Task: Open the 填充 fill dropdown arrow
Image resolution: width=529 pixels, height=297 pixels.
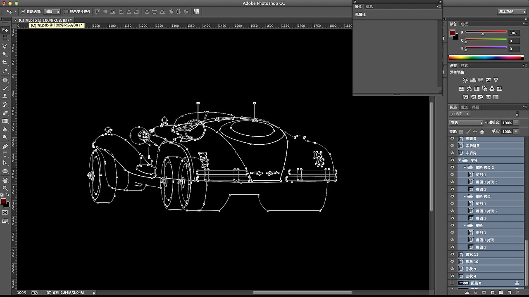Action: (516, 132)
